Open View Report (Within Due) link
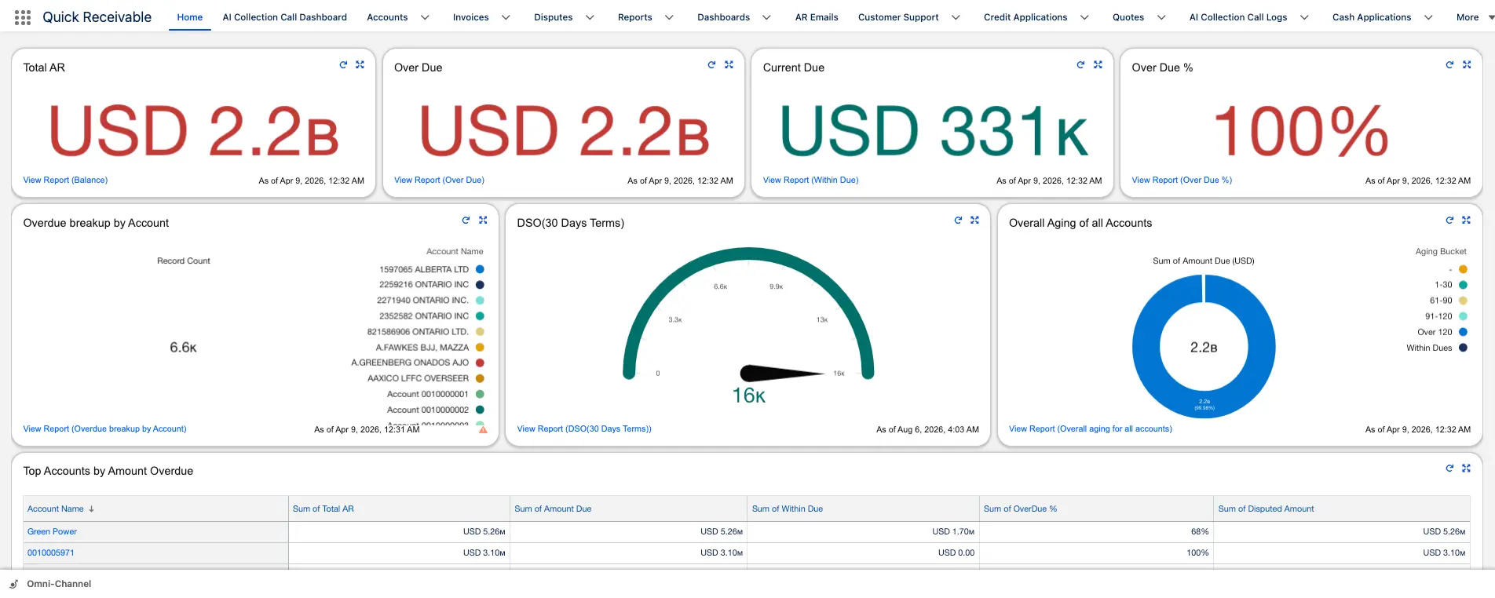 click(810, 180)
